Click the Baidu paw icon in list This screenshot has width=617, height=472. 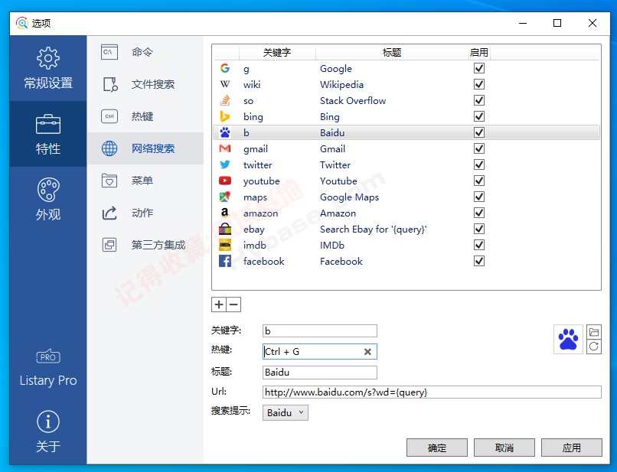point(225,132)
